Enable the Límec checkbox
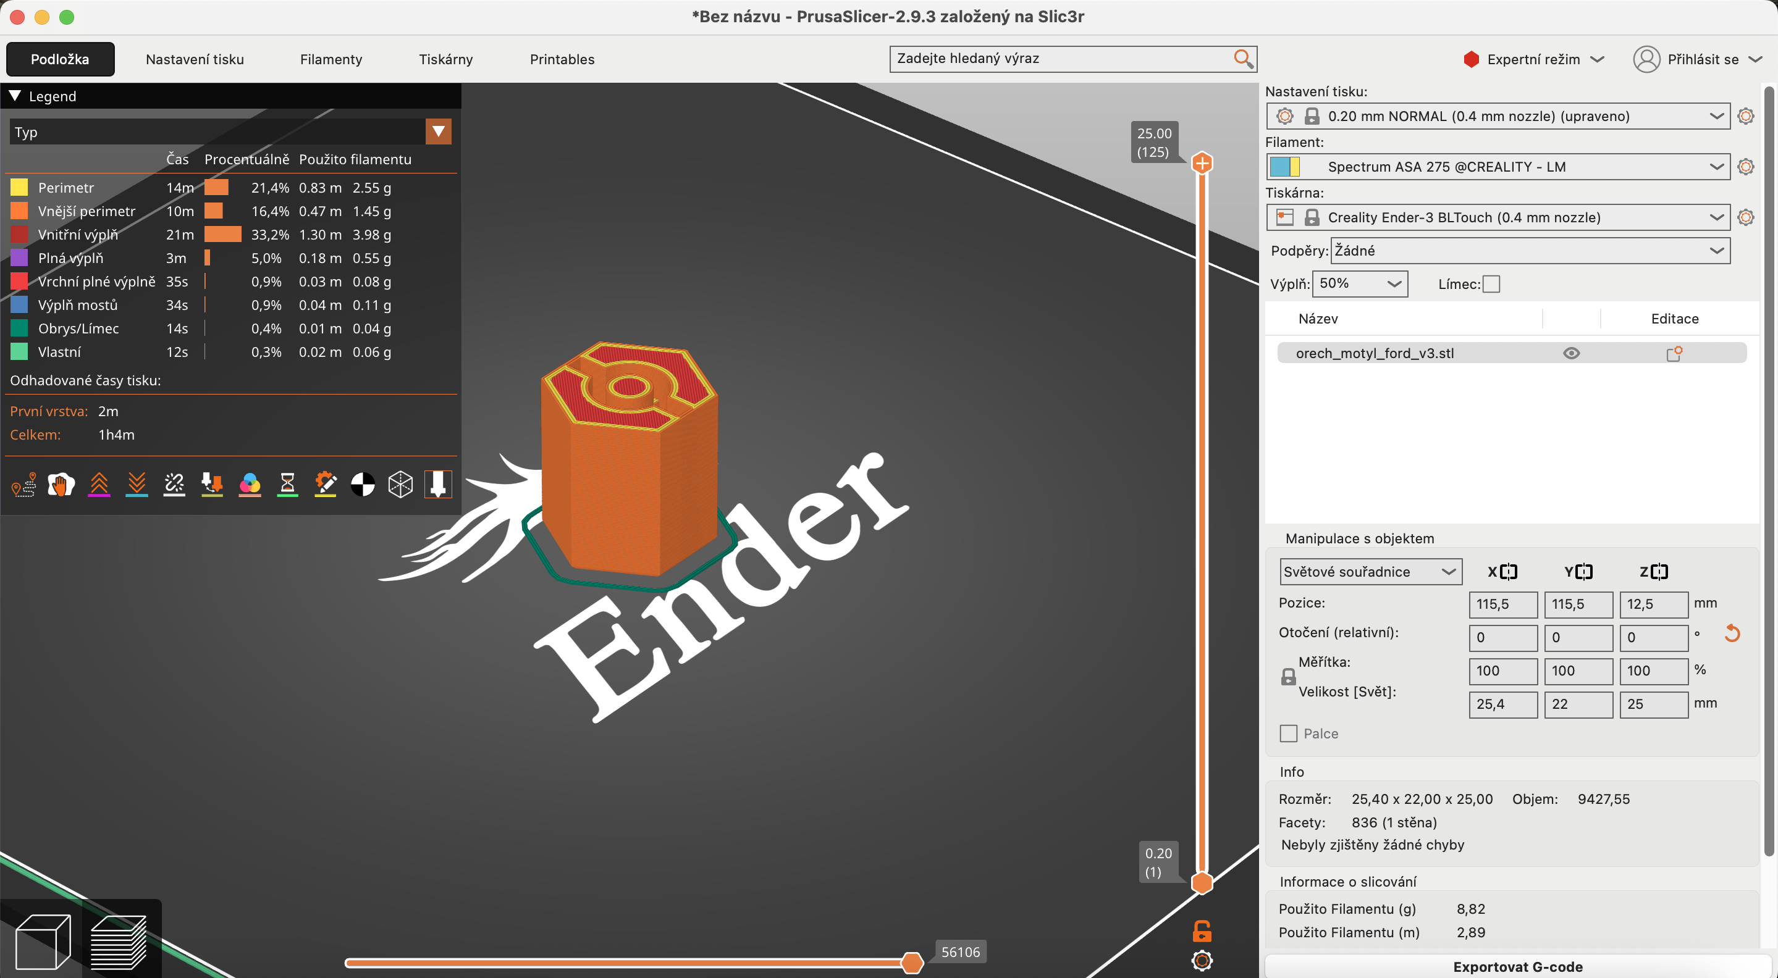The height and width of the screenshot is (978, 1778). pos(1491,284)
